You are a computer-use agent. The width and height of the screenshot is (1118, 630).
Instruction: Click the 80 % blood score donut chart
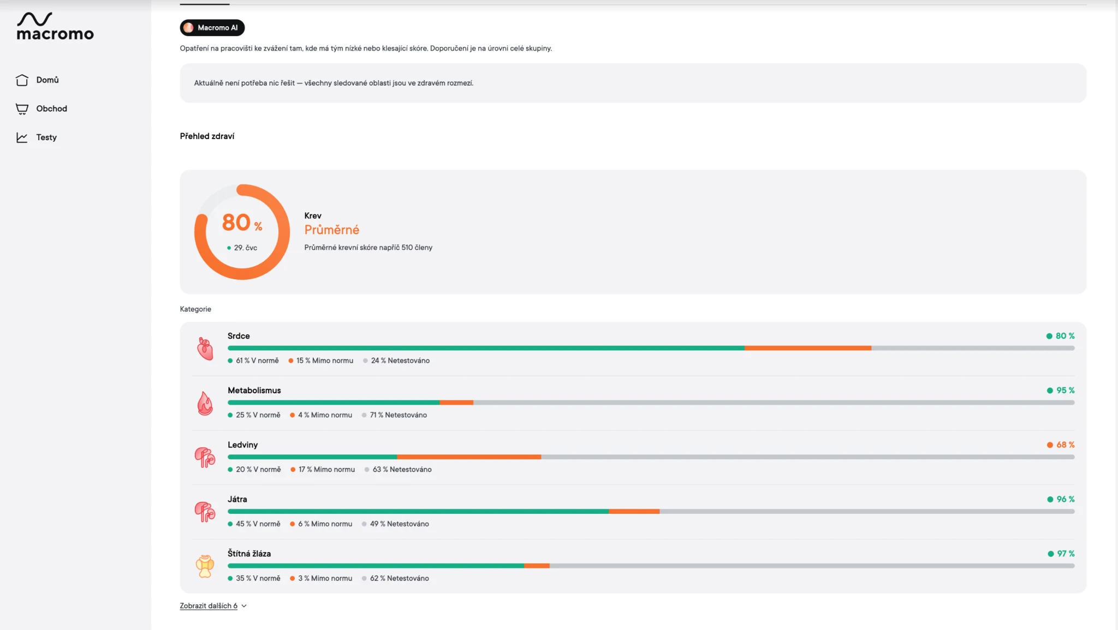(x=242, y=232)
